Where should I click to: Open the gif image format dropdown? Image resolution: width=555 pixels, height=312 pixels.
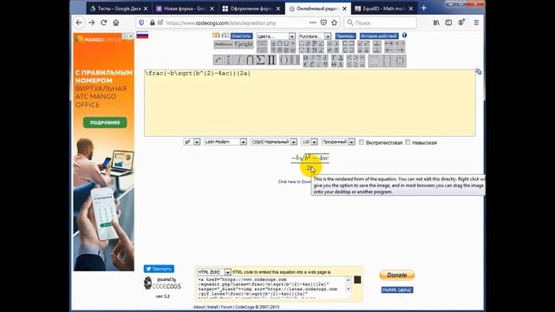[192, 142]
